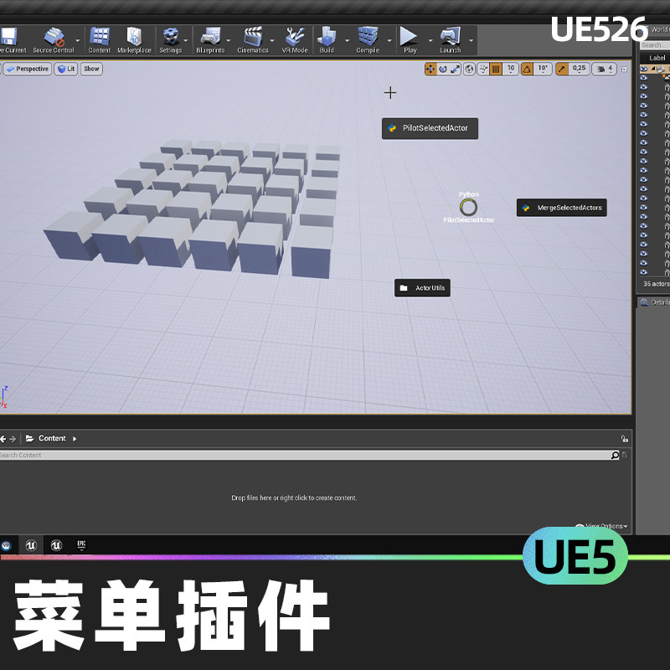
Task: Toggle scale snapping in the viewport
Action: (562, 69)
